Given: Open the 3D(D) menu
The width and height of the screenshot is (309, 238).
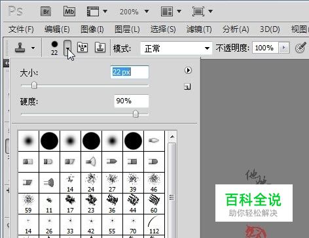Looking at the screenshot, I should click(x=270, y=29).
